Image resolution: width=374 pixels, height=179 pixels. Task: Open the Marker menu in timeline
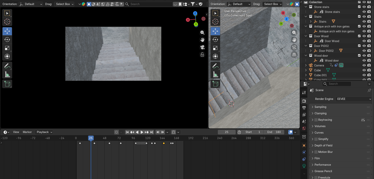[x=27, y=132]
